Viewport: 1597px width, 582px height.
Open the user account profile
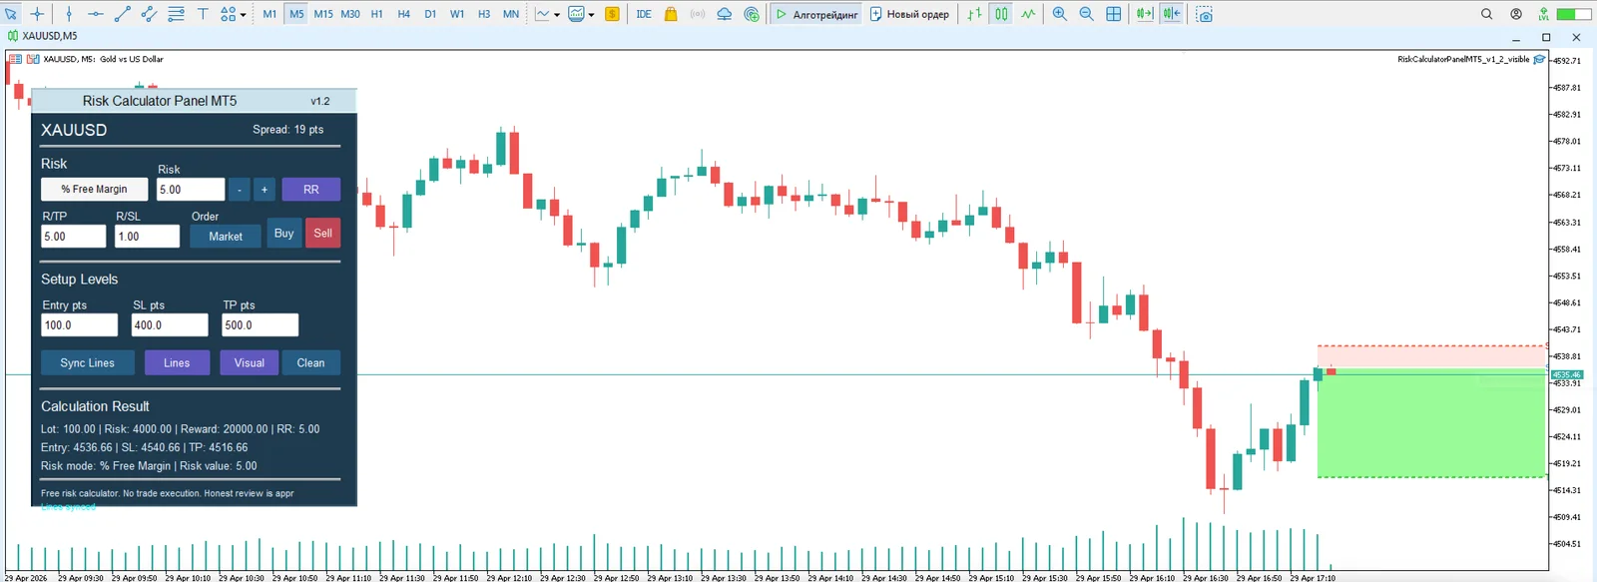tap(1516, 14)
